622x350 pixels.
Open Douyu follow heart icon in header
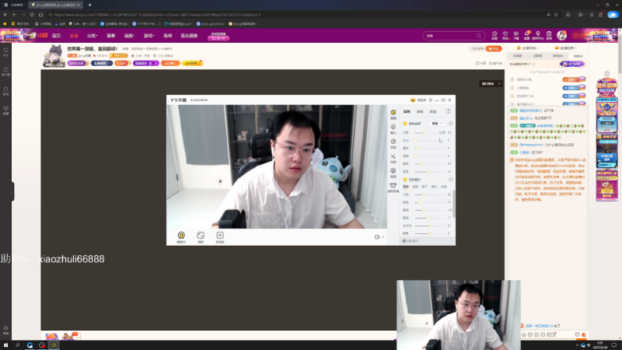click(505, 35)
